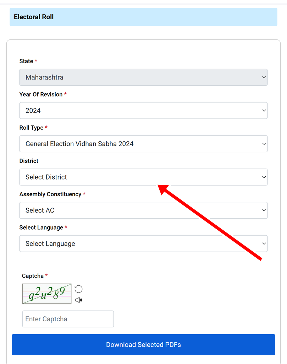
Task: Open the State dropdown showing Maharashtra
Action: pyautogui.click(x=143, y=77)
